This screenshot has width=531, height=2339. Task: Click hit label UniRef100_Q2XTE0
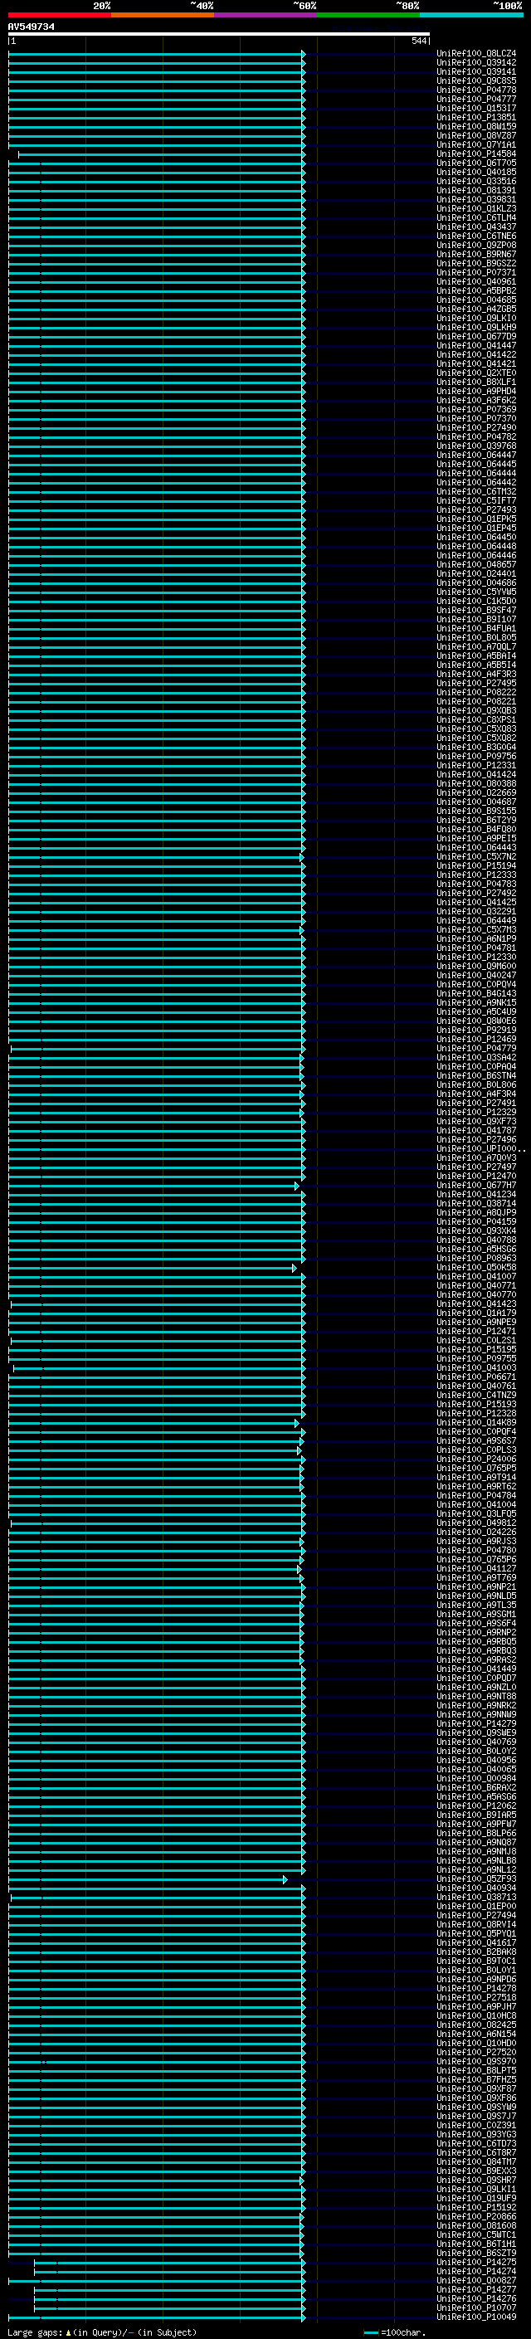coord(476,373)
